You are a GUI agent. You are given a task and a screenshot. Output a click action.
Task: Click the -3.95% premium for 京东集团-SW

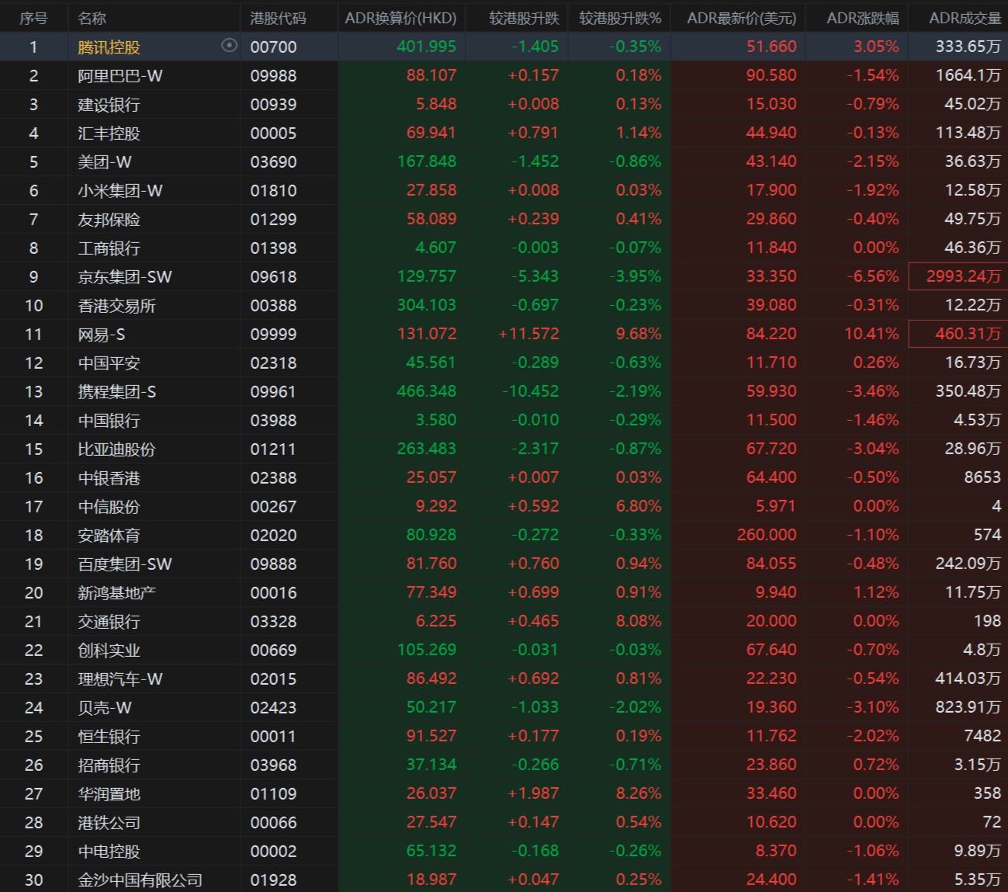[636, 276]
